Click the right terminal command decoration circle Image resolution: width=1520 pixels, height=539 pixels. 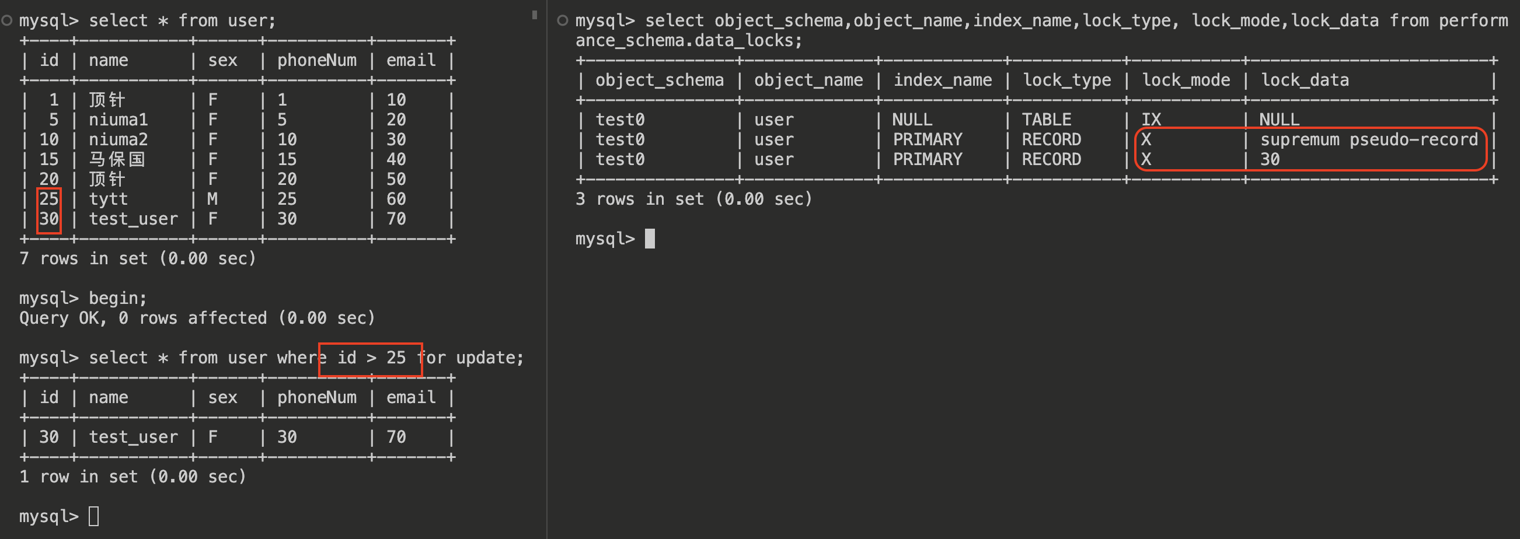(562, 20)
